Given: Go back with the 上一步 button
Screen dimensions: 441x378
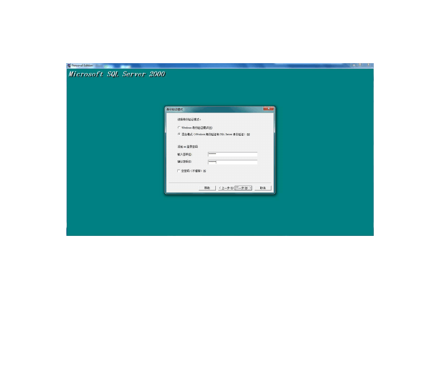Looking at the screenshot, I should click(x=226, y=188).
